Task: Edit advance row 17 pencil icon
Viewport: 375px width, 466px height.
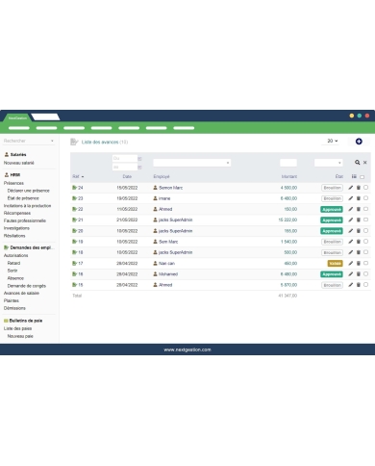Action: [x=351, y=263]
